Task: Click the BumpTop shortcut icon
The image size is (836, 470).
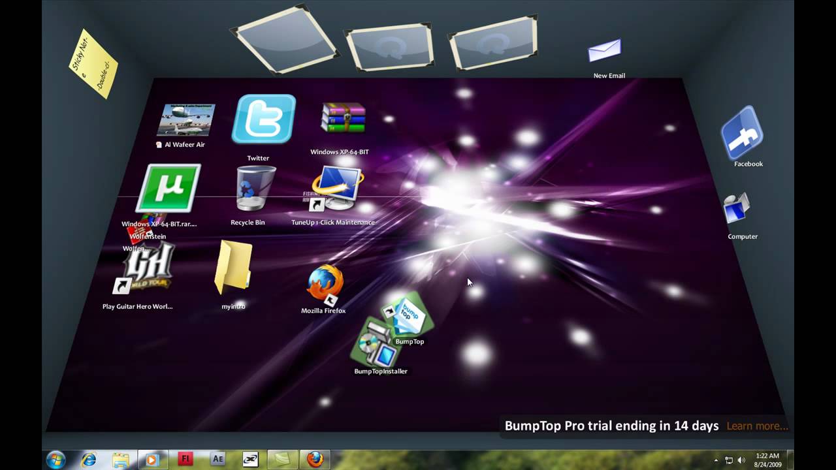Action: point(408,316)
